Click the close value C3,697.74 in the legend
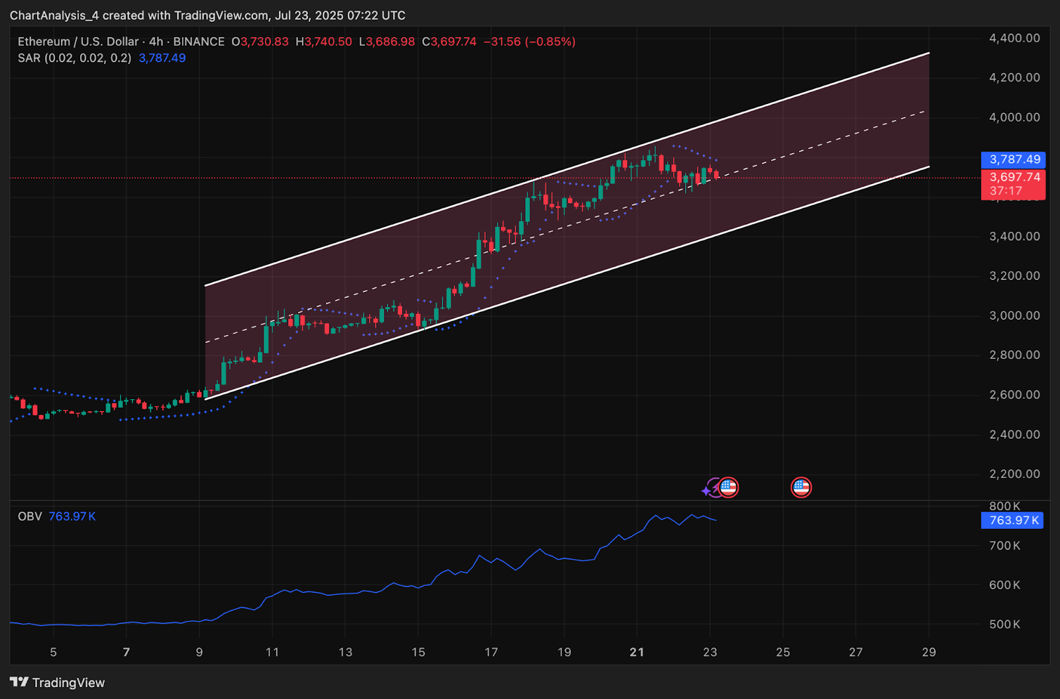 [x=449, y=42]
